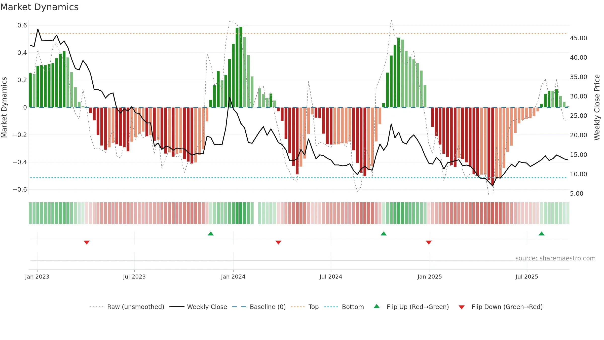Click the 35.00 price axis tick label
The height and width of the screenshot is (340, 604).
[579, 77]
